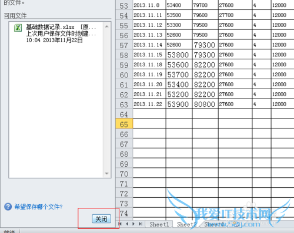
Task: Select row header 67
Action: pos(124,144)
